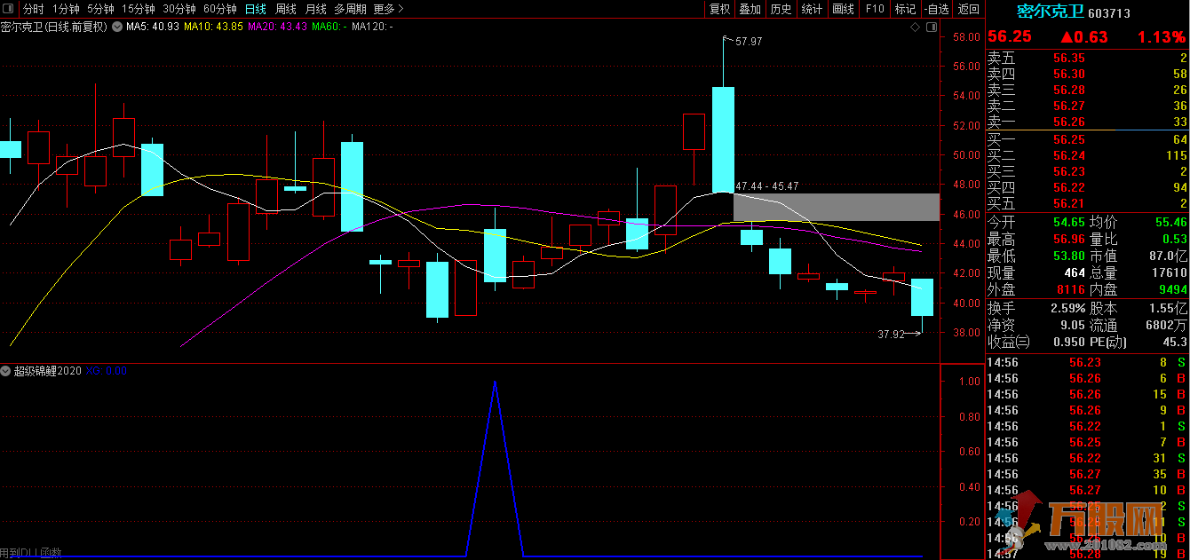Expand the main chart indicator dropdown arrow

(117, 27)
